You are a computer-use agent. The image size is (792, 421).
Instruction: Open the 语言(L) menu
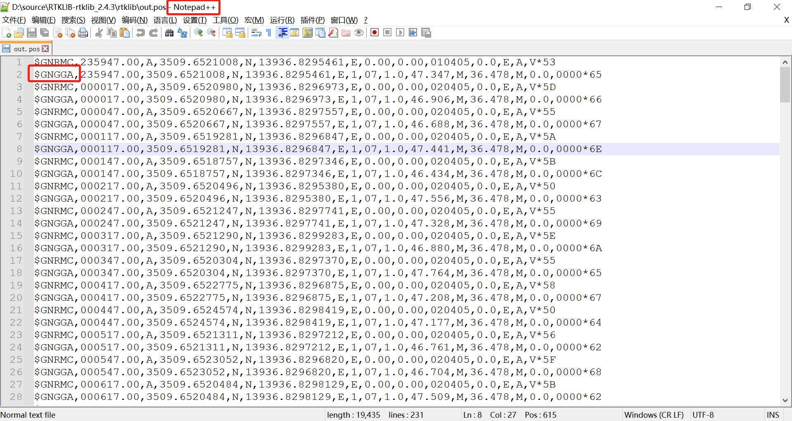pyautogui.click(x=165, y=20)
